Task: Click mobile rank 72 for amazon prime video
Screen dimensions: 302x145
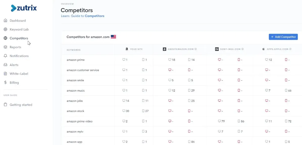Action: pyautogui.click(x=290, y=121)
